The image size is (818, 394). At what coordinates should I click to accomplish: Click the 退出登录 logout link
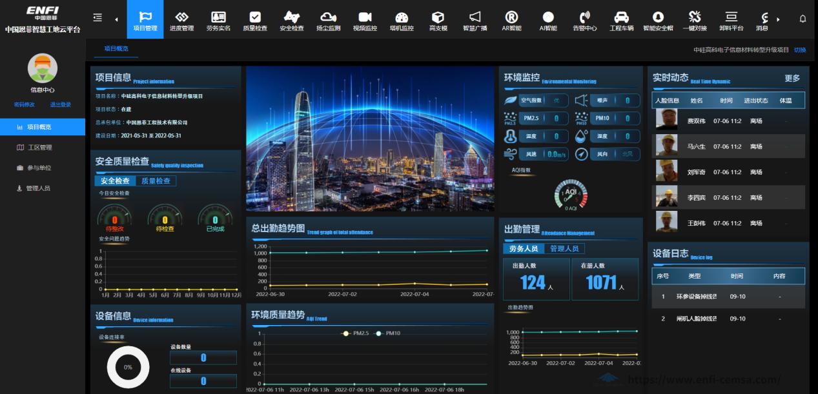61,104
